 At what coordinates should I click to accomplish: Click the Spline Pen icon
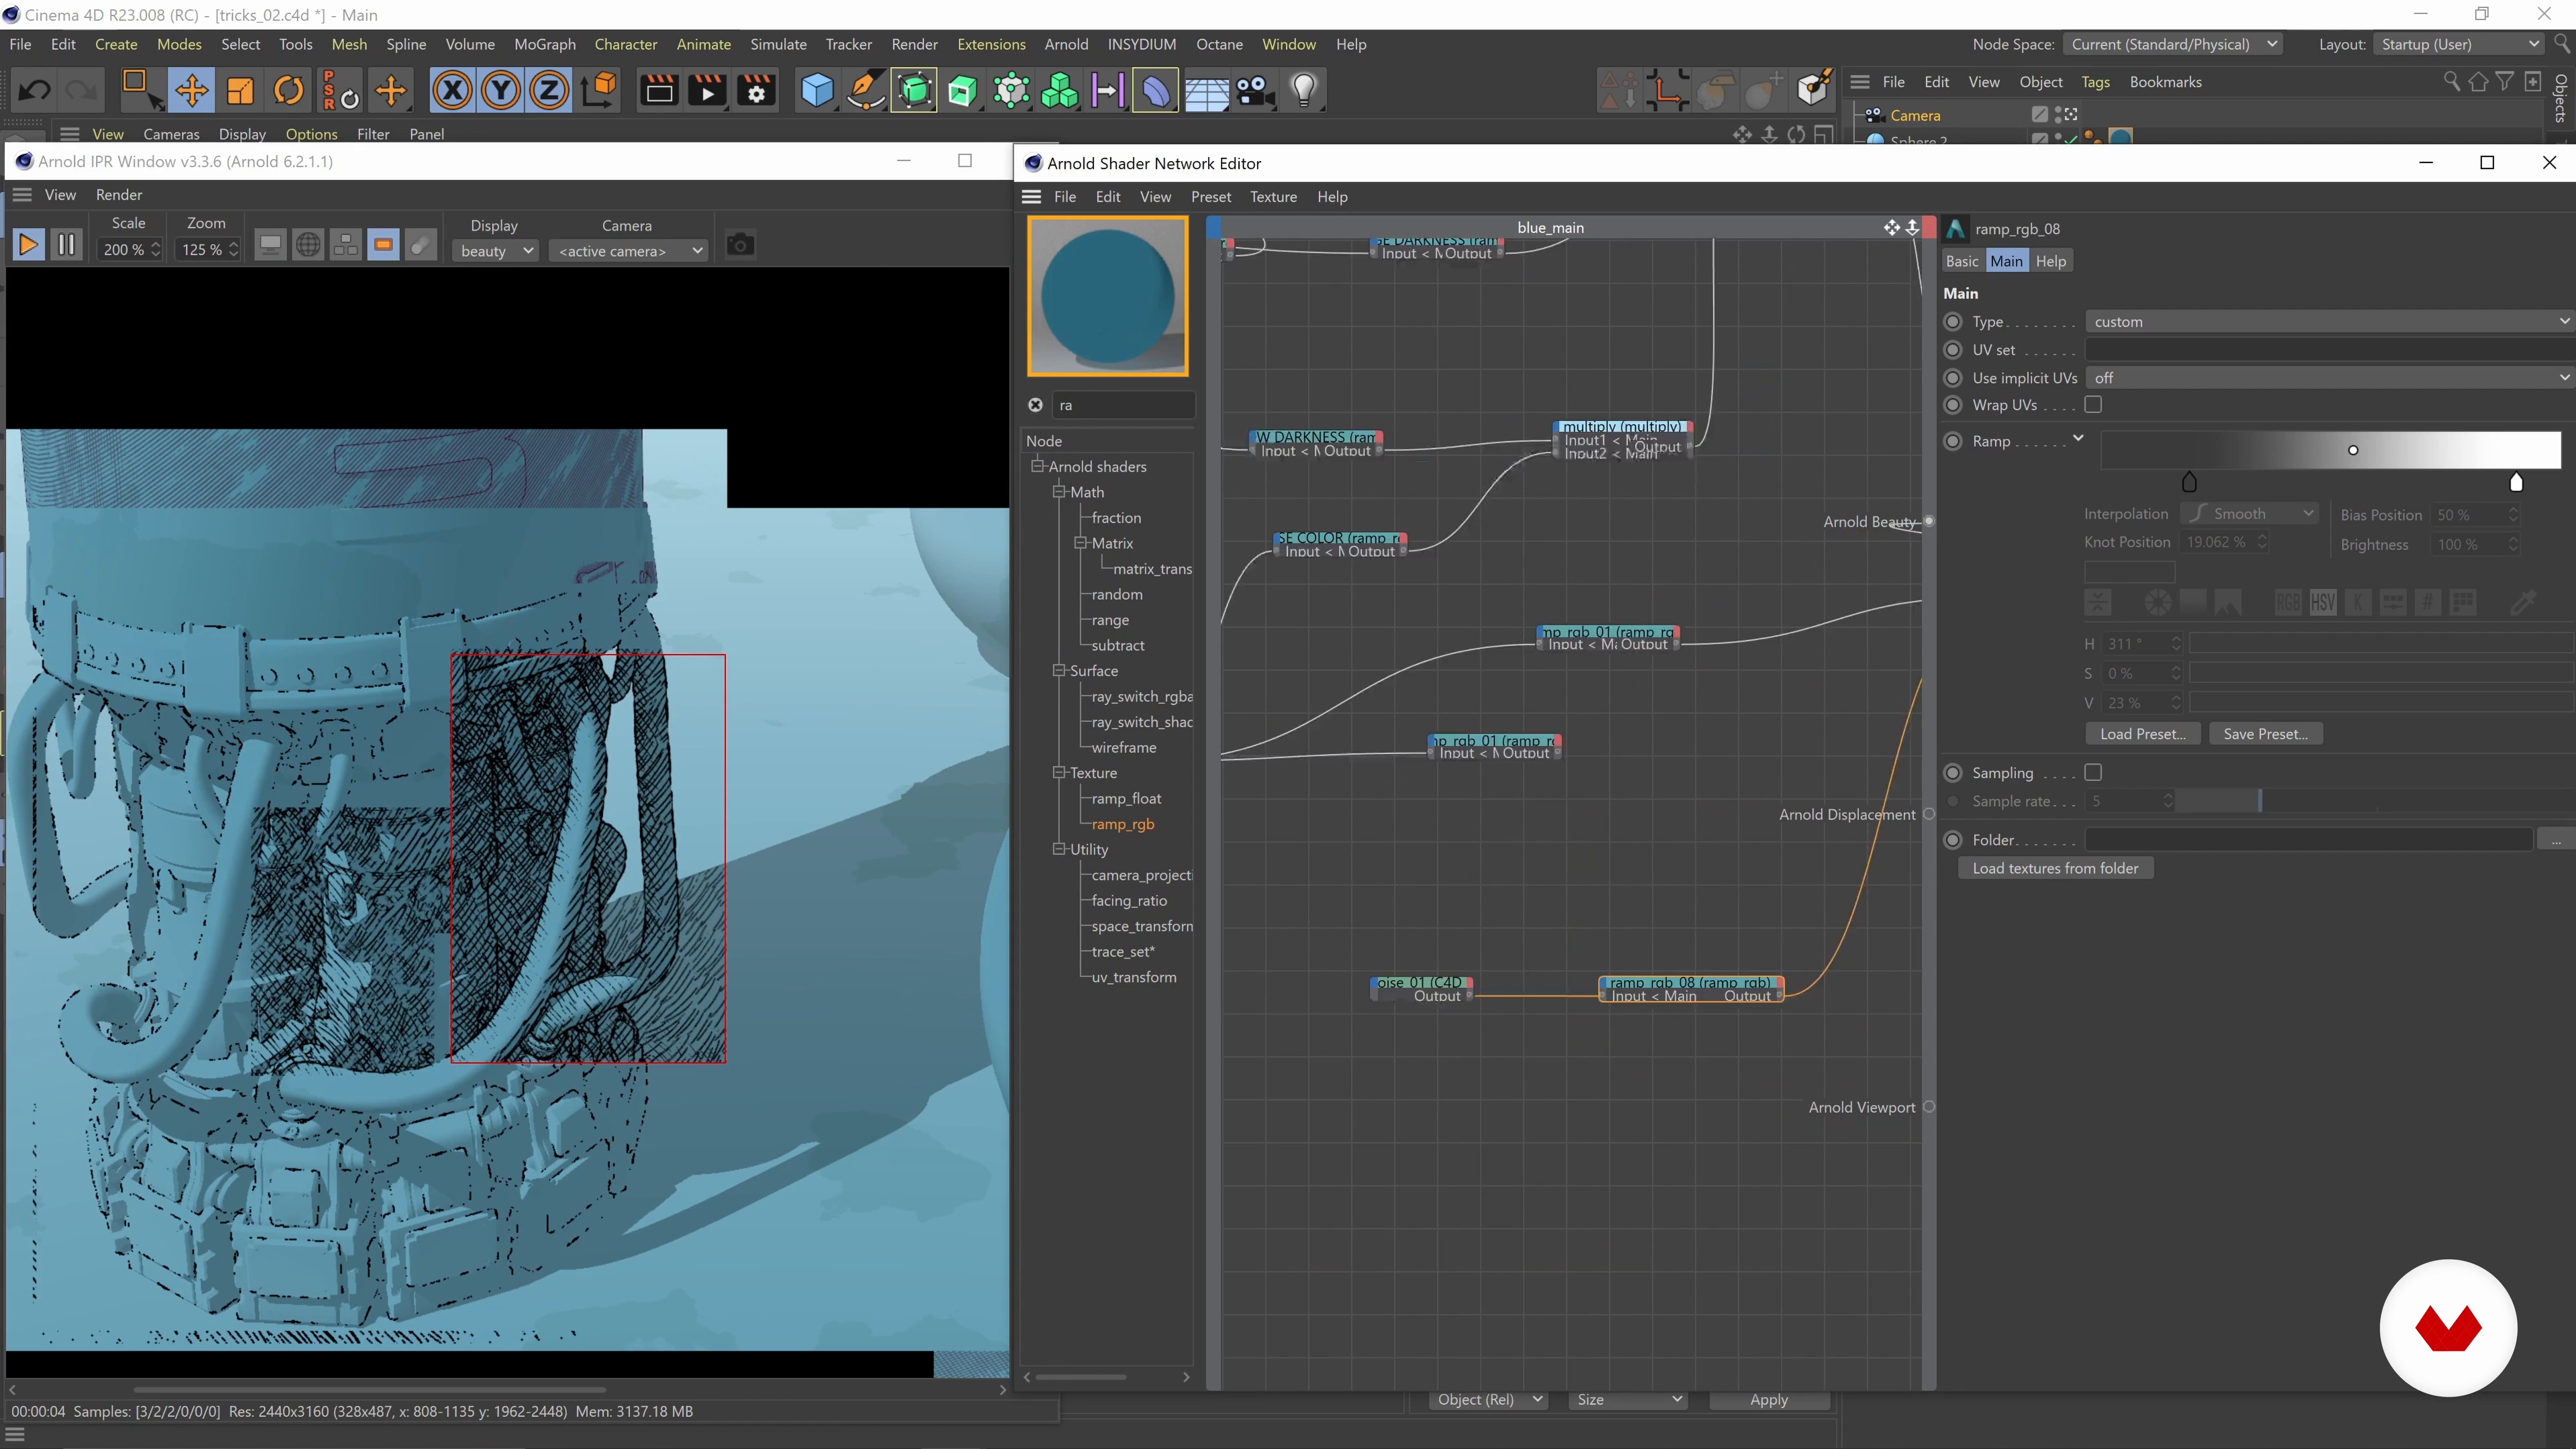[x=866, y=91]
